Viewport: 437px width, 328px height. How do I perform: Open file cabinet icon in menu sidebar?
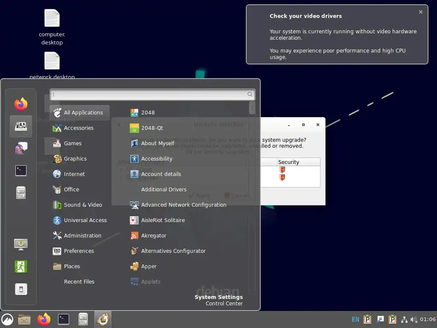(x=21, y=193)
